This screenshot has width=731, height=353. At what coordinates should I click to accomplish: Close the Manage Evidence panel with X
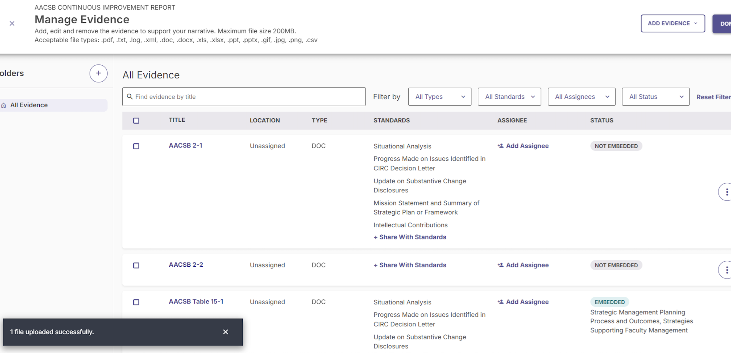tap(12, 24)
